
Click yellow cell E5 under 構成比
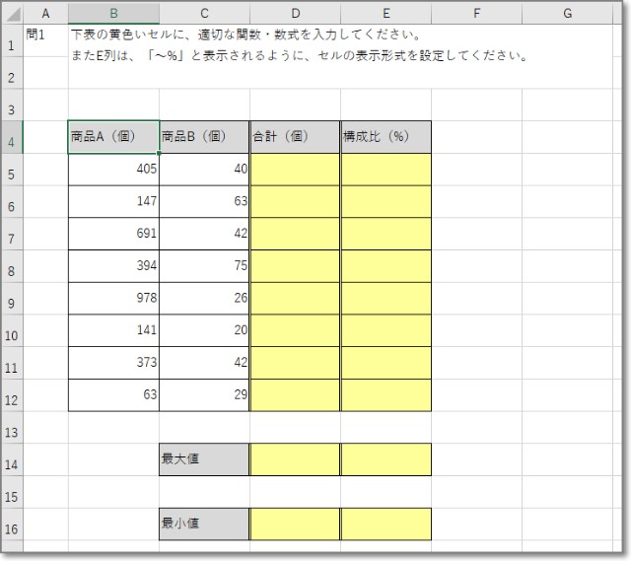(x=386, y=170)
